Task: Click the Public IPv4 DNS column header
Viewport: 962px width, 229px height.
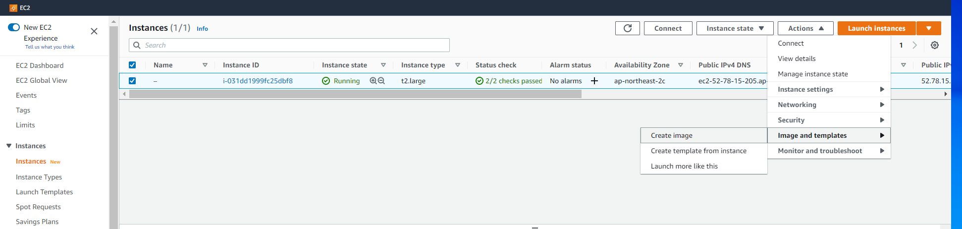Action: (x=724, y=65)
